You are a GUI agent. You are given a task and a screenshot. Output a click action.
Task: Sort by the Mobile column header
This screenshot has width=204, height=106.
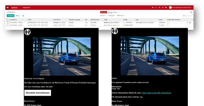[125, 20]
